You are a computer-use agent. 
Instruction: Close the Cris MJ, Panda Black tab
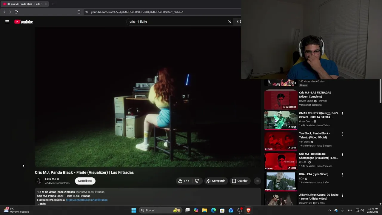tap(45, 4)
